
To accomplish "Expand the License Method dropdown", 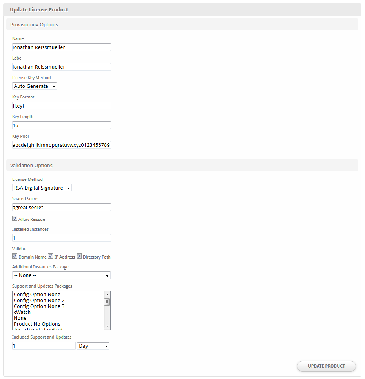I will (42, 188).
